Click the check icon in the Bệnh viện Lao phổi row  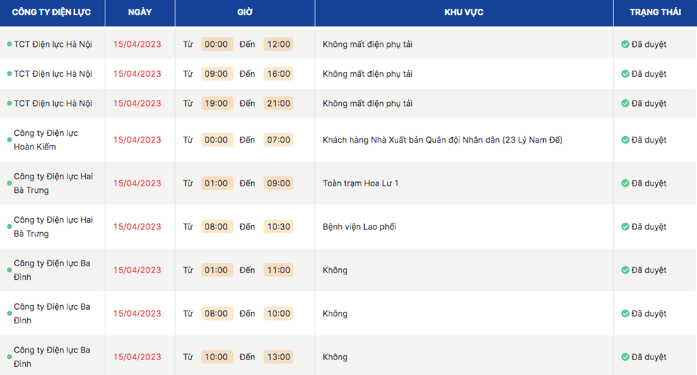tap(625, 227)
